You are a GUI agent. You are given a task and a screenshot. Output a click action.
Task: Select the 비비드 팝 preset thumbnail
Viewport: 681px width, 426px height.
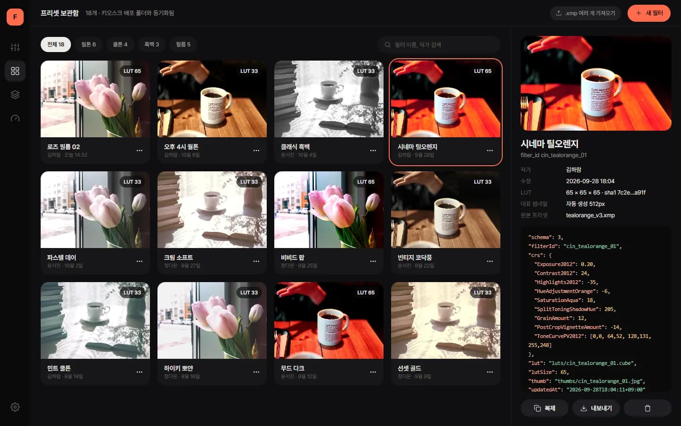point(329,210)
